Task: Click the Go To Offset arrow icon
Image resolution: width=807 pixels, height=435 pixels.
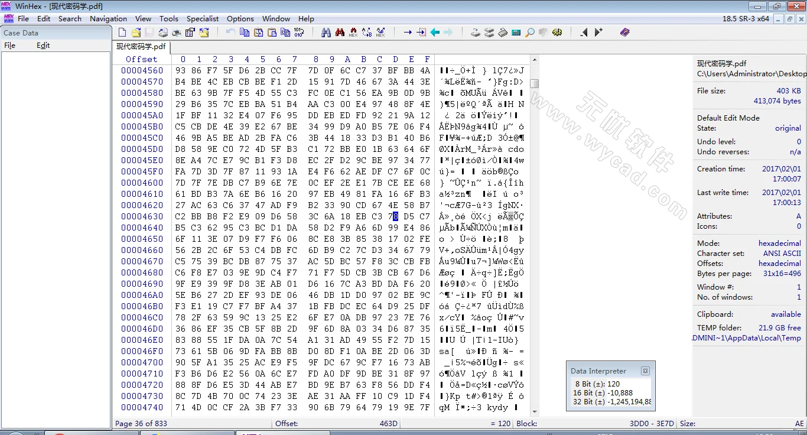Action: point(408,33)
